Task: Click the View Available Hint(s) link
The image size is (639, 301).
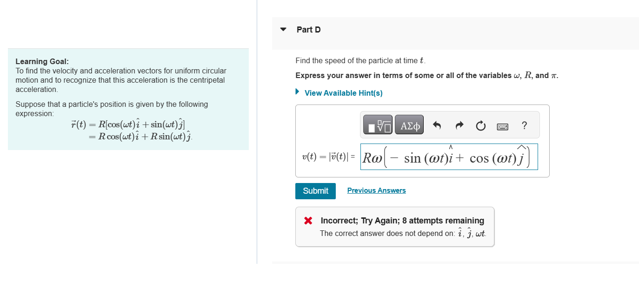Action: pyautogui.click(x=343, y=92)
